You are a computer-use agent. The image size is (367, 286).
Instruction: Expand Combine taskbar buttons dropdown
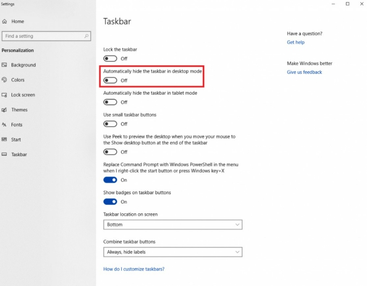(173, 252)
